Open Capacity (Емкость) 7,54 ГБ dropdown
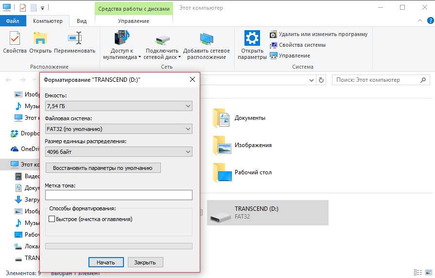This screenshot has height=278, width=435. pos(119,106)
